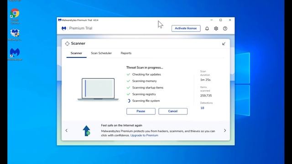Viewport: 292px width, 164px height.
Task: Collapse the Scanner panel with arrow icon
Action: point(224,44)
